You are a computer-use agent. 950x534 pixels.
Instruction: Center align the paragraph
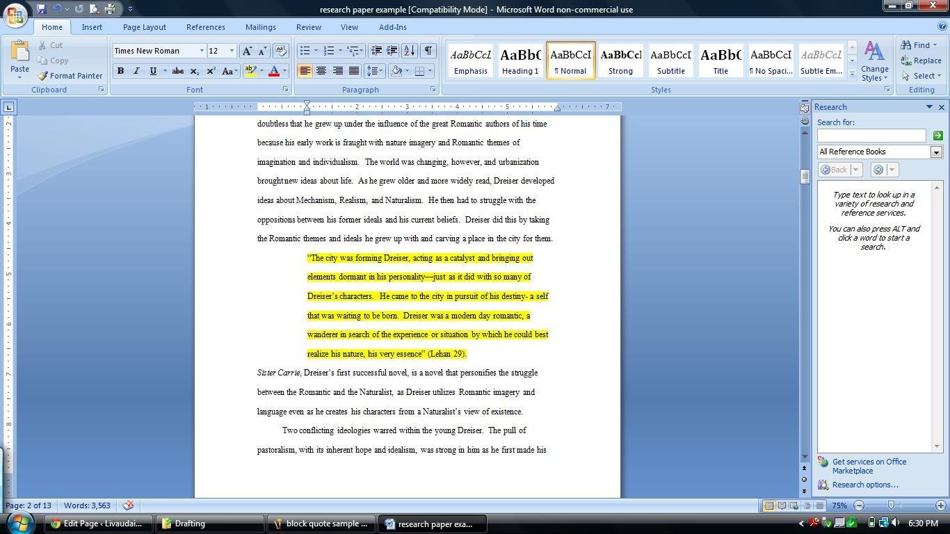tap(321, 71)
